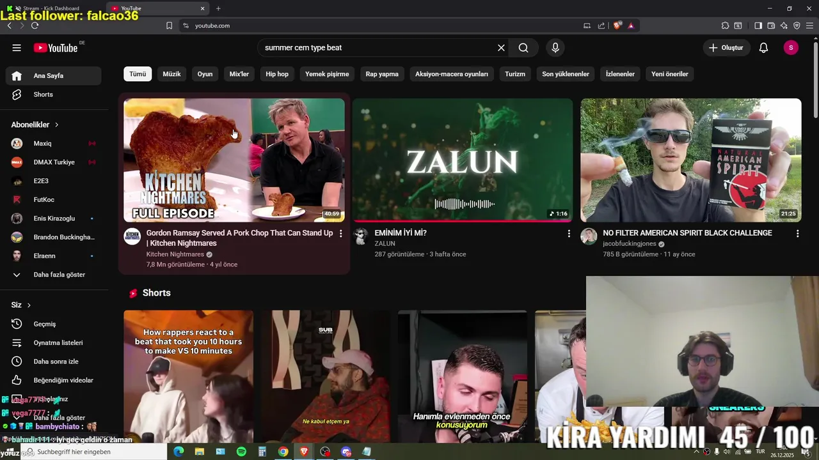Viewport: 819px width, 460px height.
Task: Open the Brave Rewards triangle icon
Action: [631, 26]
